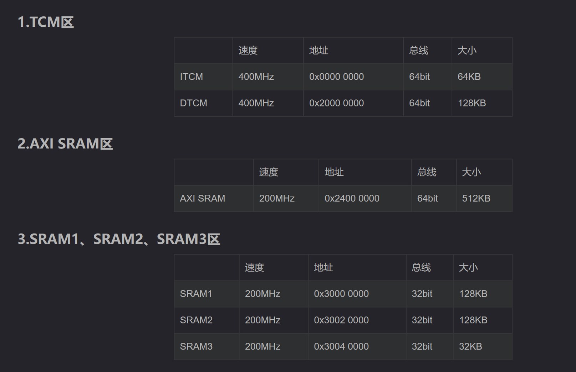Viewport: 576px width, 372px height.
Task: Click the AXI SRAM address 0x2400 0000
Action: (x=352, y=199)
